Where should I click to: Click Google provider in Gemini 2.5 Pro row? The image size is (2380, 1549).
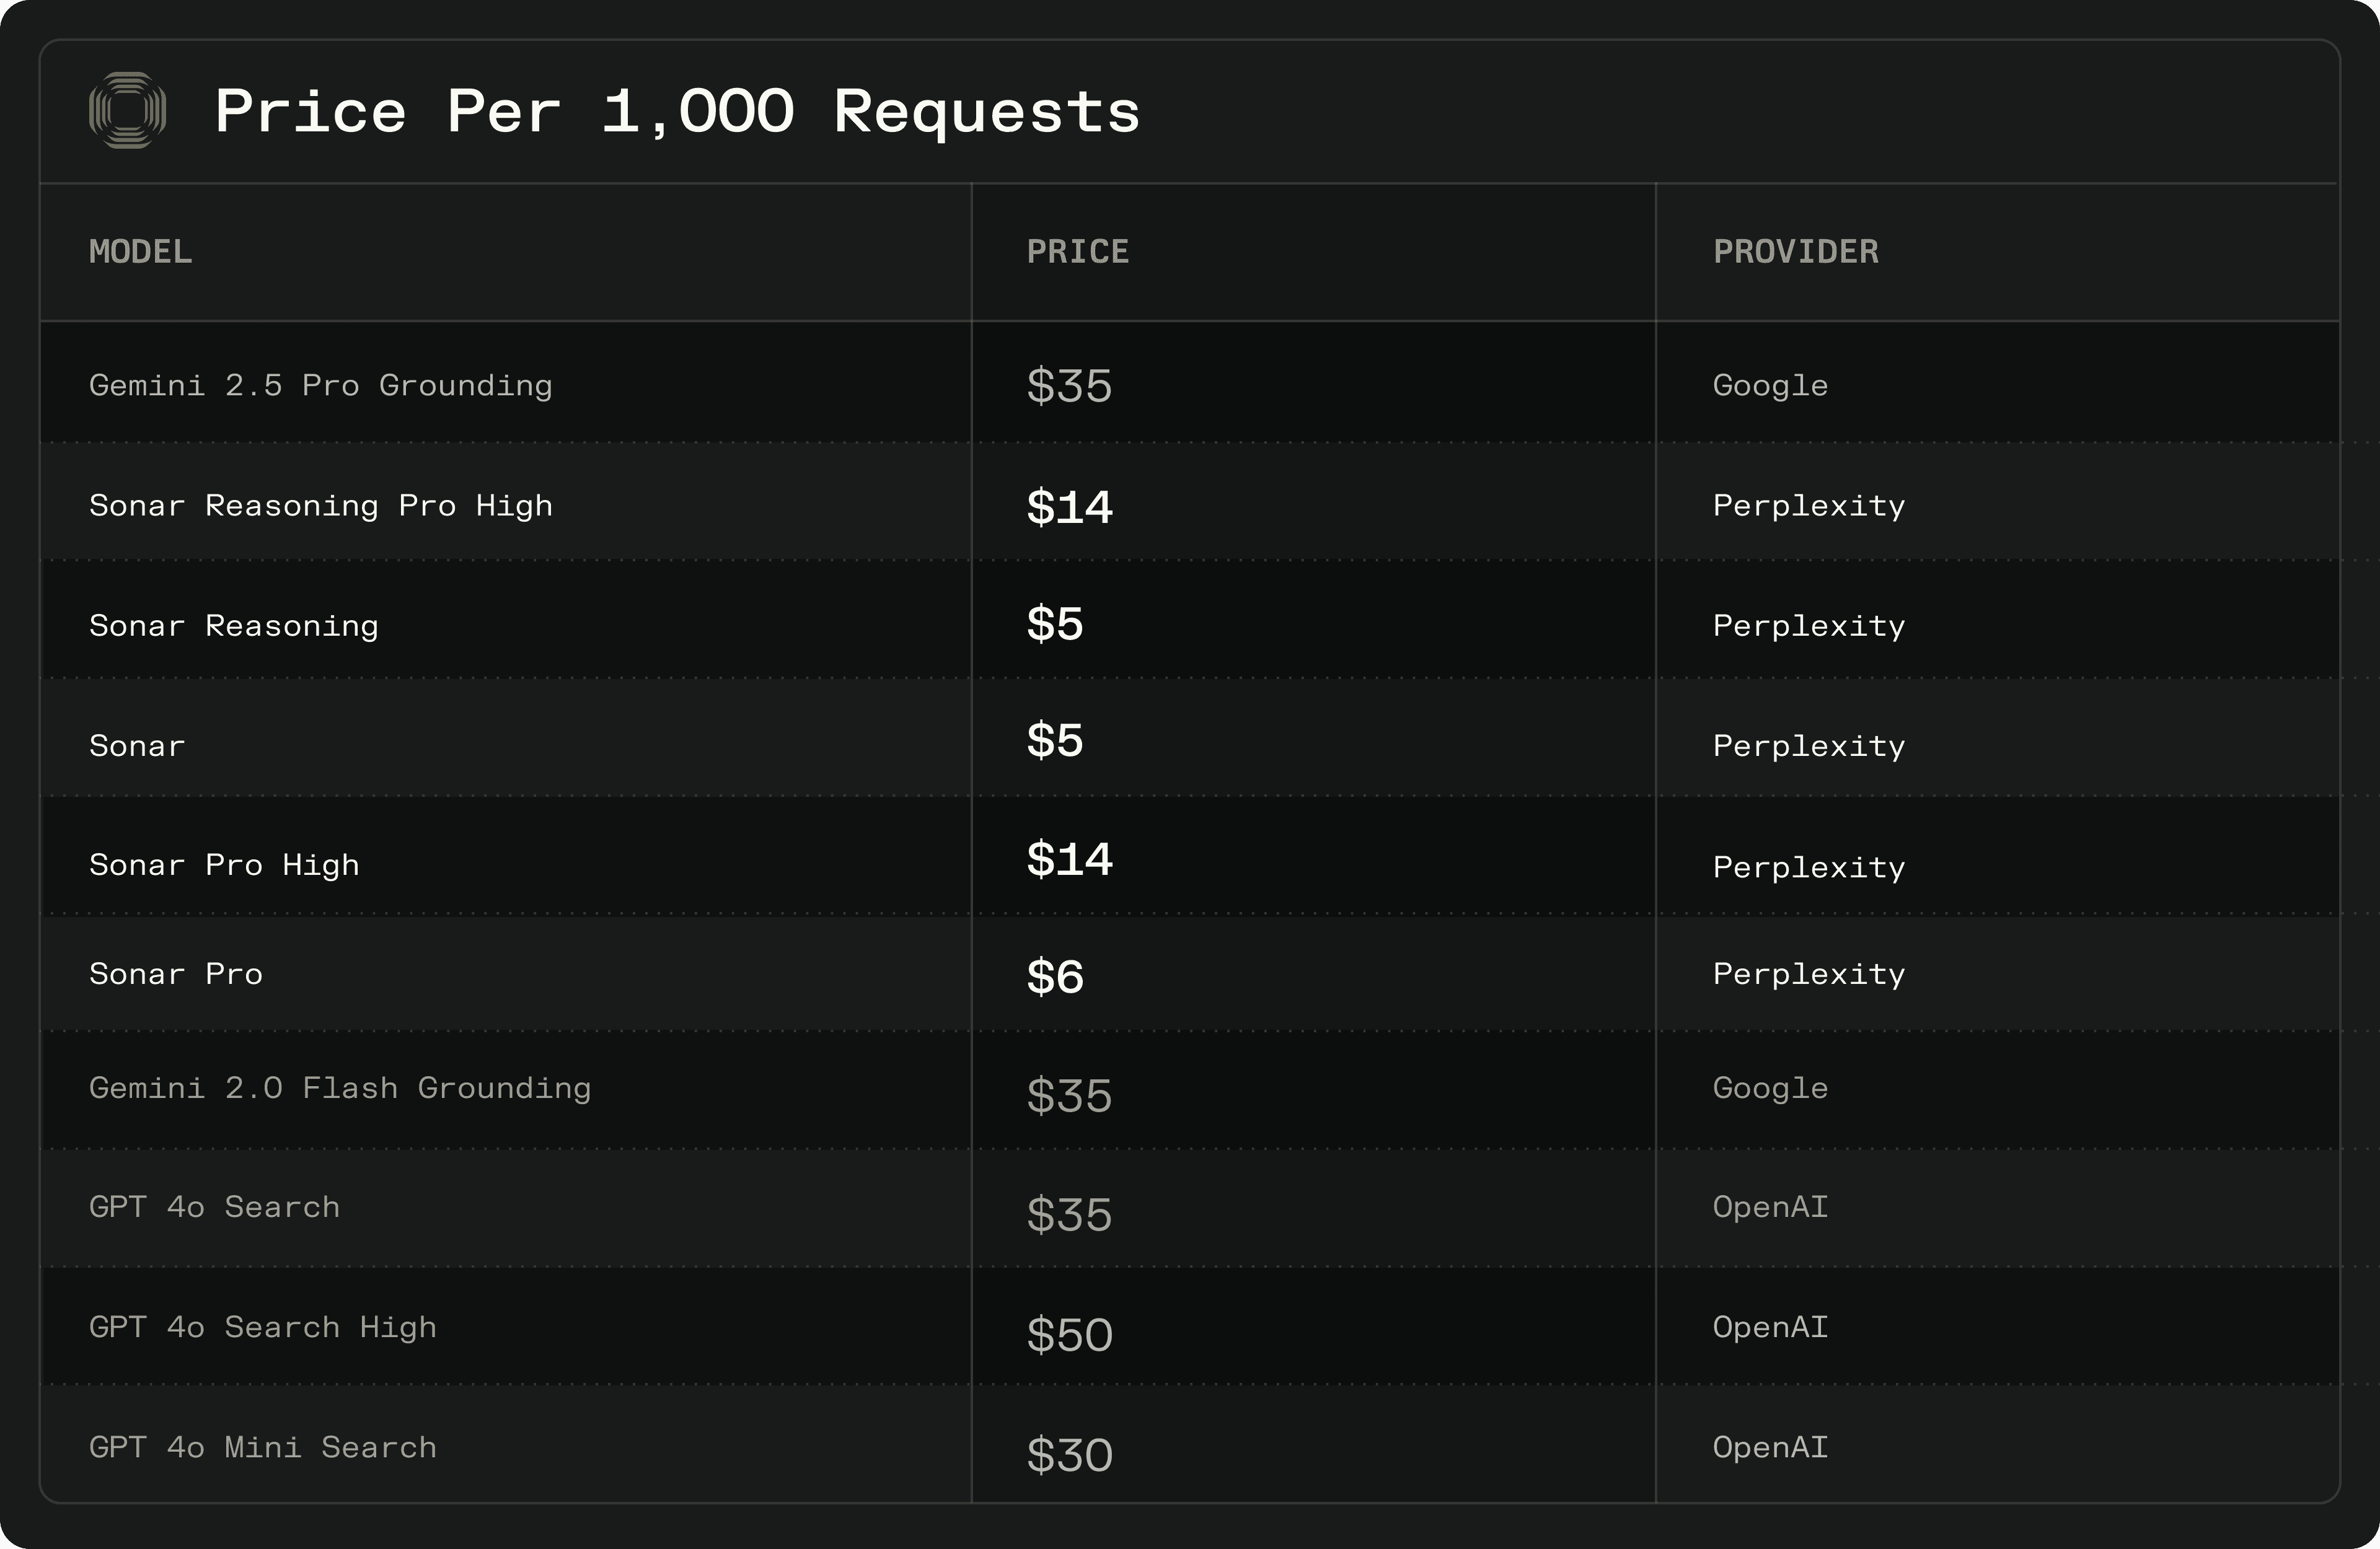pos(1770,386)
